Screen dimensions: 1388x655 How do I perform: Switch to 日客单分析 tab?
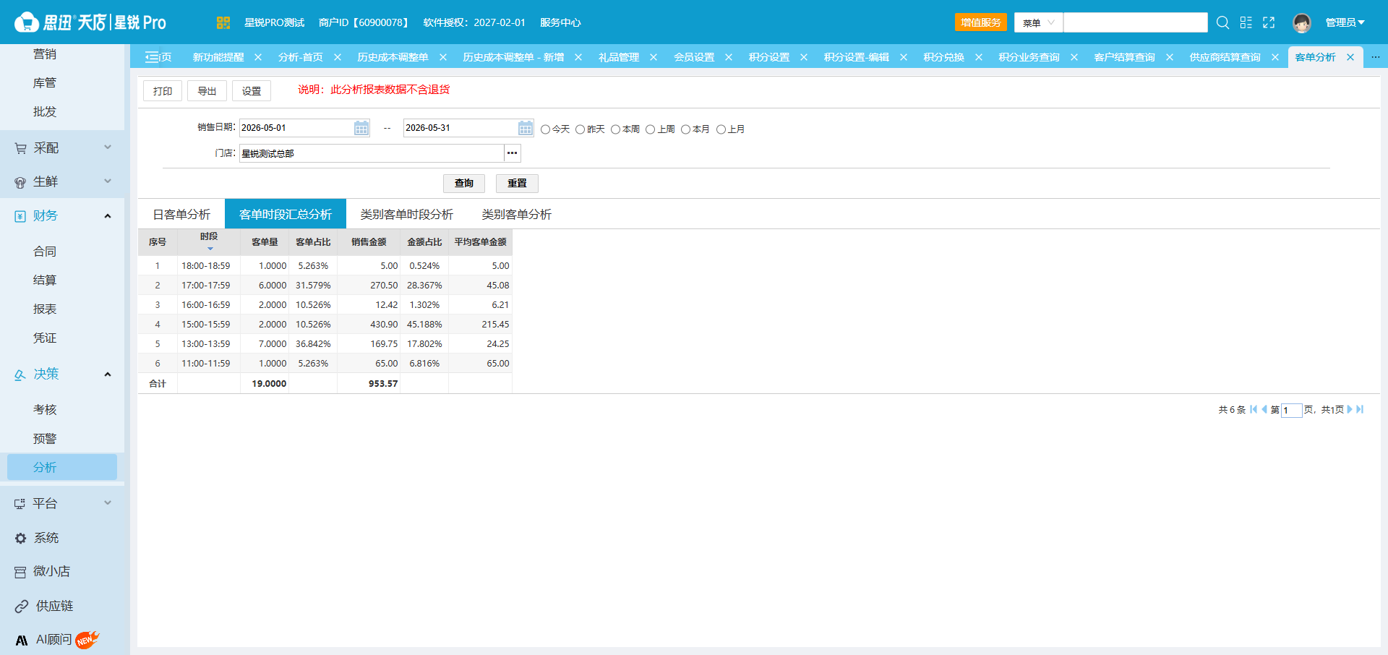click(x=181, y=214)
